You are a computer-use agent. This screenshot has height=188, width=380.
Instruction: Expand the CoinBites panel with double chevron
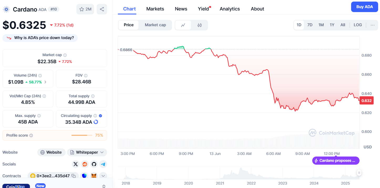[x=104, y=186]
